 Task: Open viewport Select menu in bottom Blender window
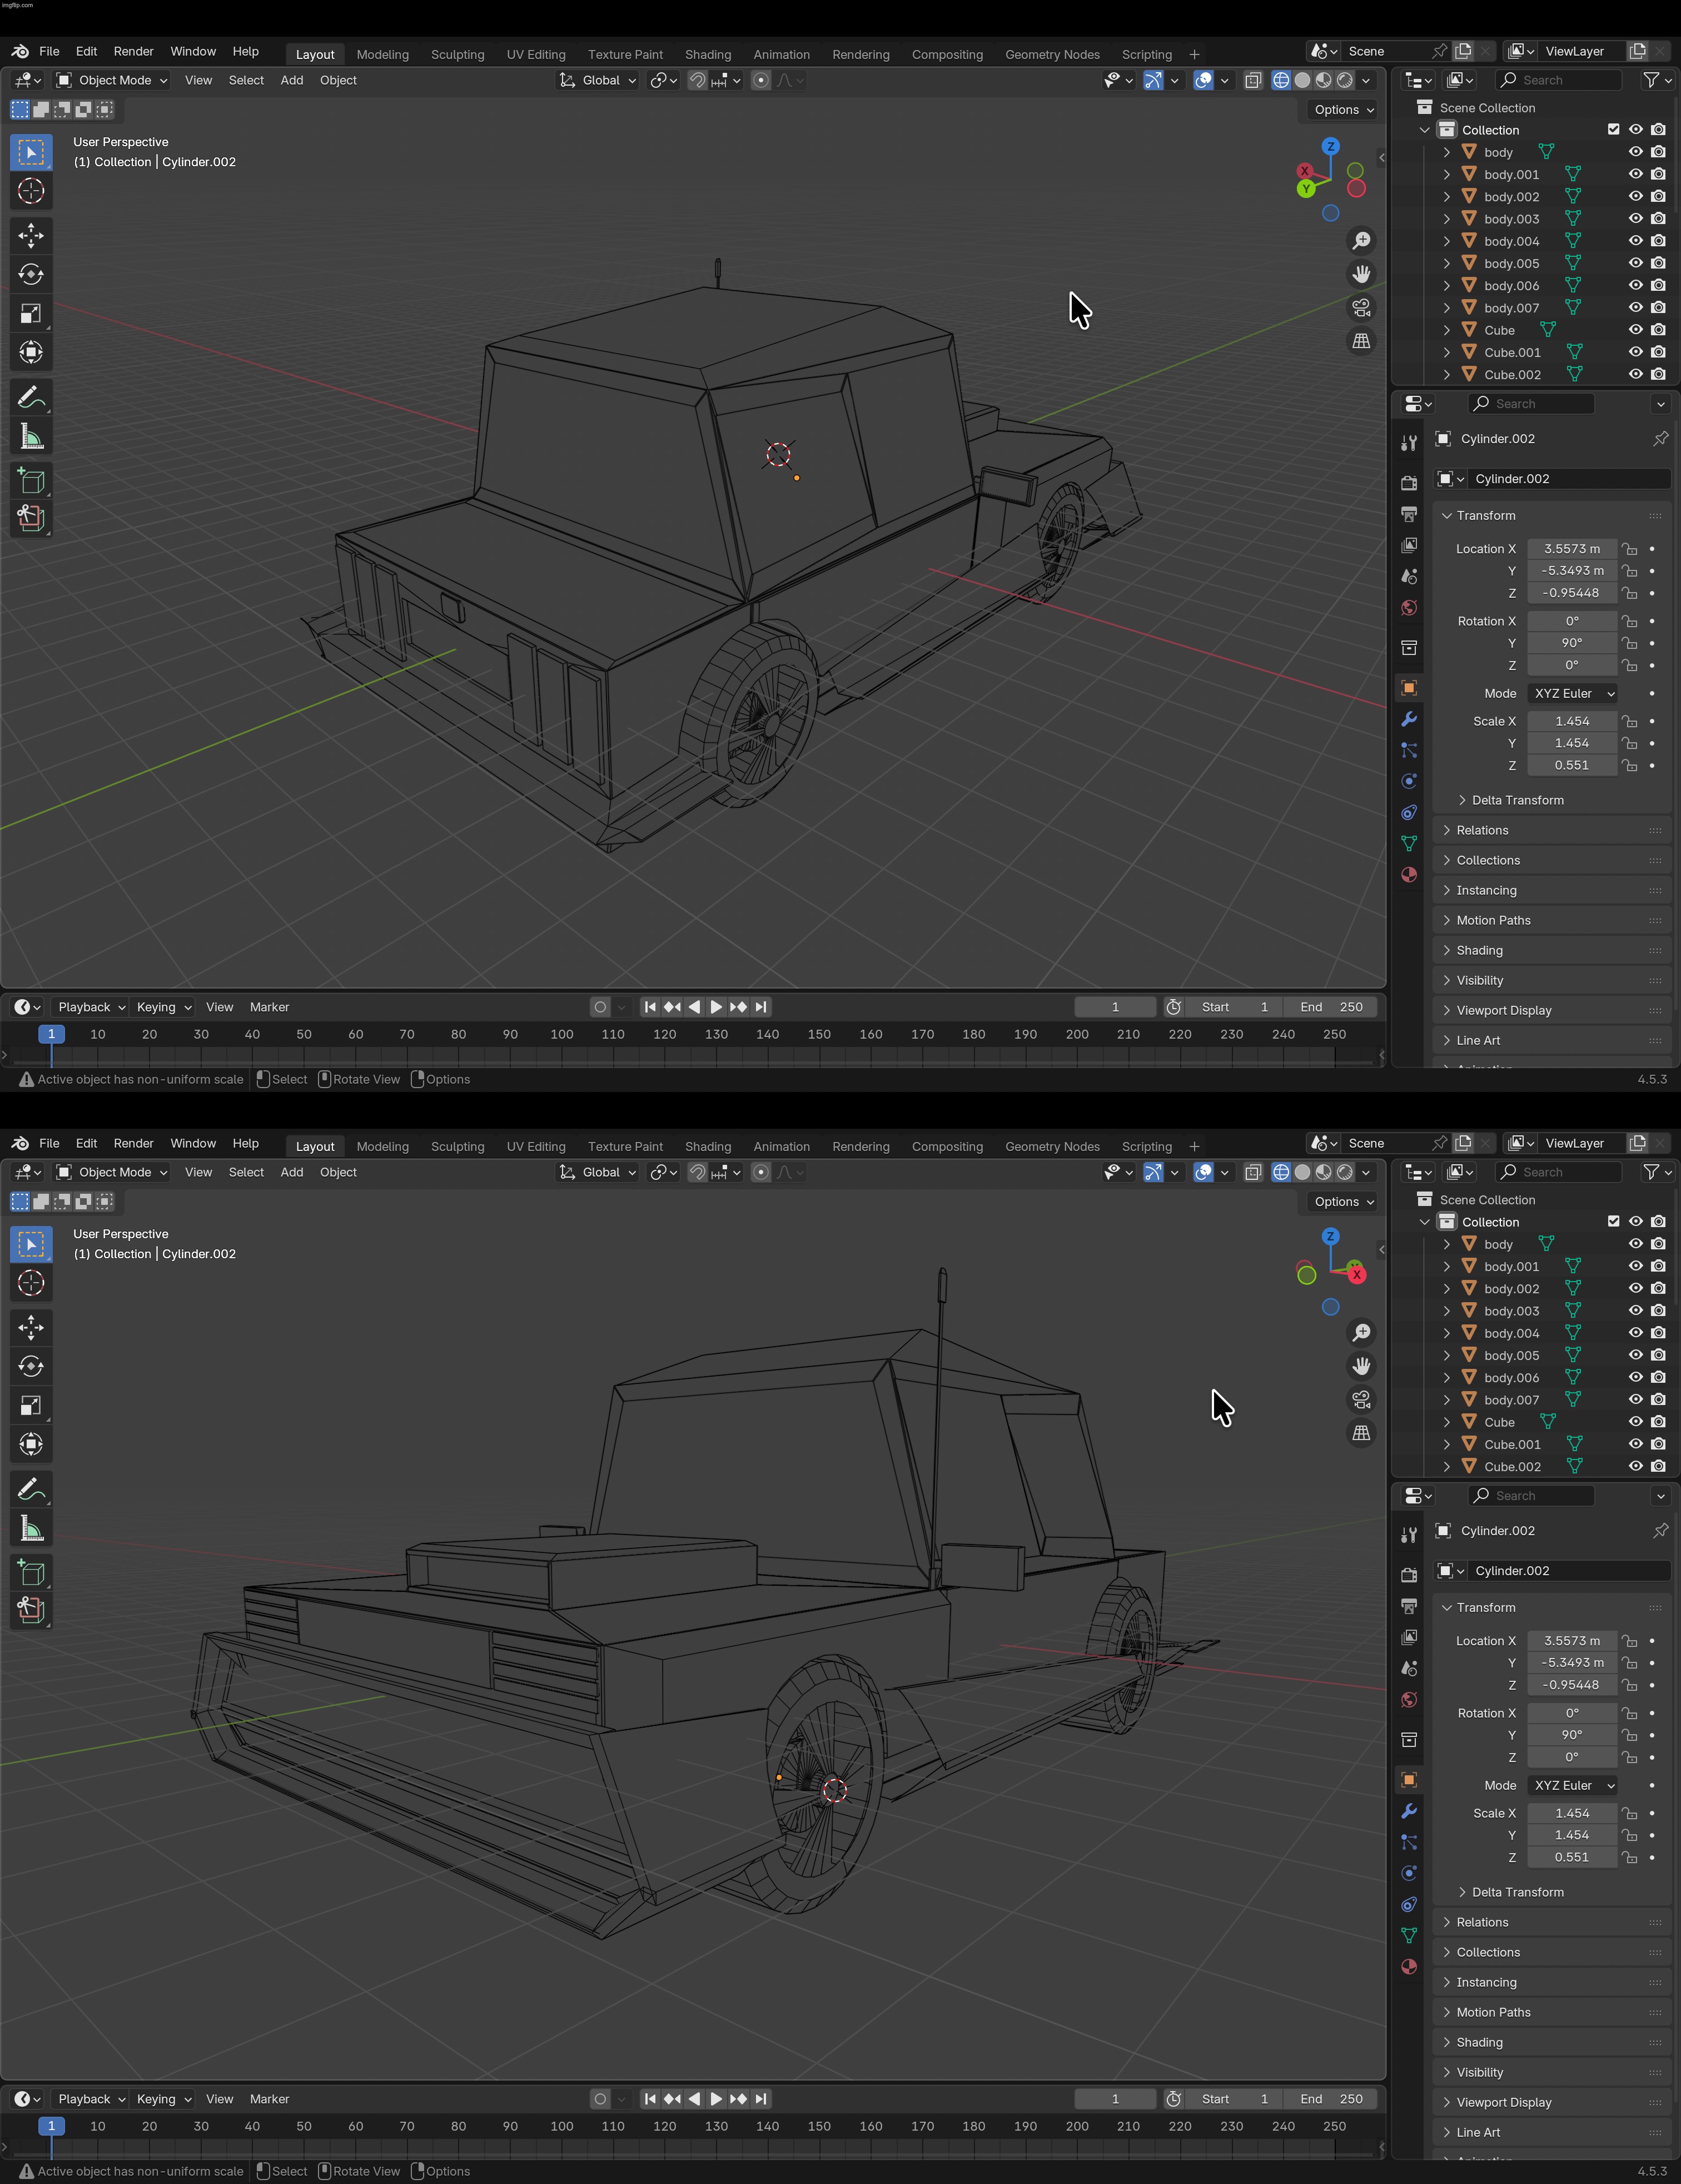point(246,1172)
